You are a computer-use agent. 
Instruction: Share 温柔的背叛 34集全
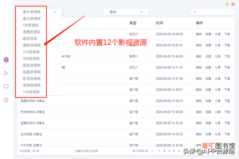click(218, 101)
